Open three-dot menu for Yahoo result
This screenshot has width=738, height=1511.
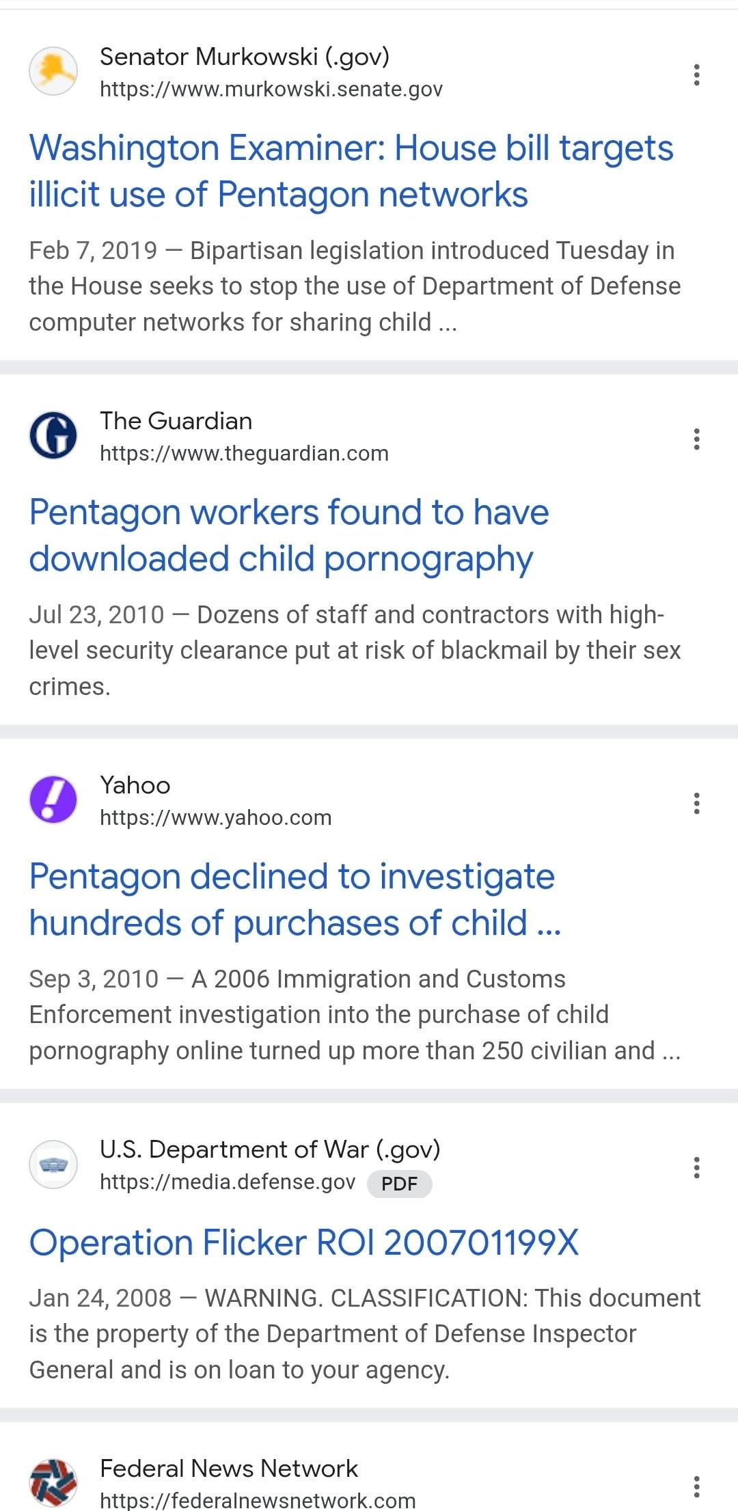(696, 803)
